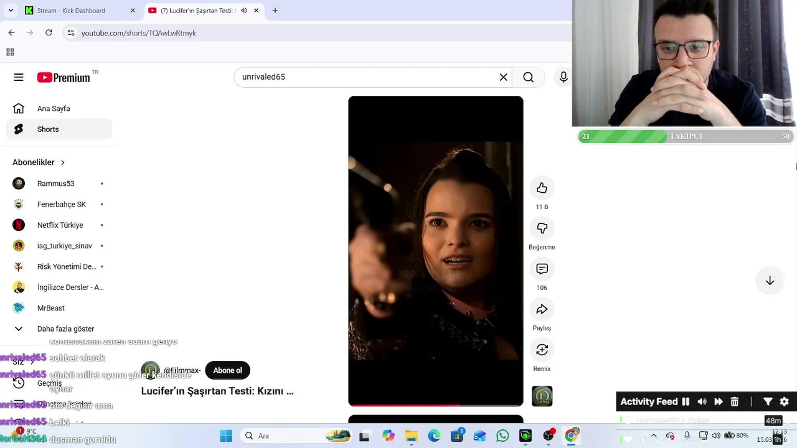Go to next short with down arrow
Screen dimensions: 797x448
click(x=770, y=281)
